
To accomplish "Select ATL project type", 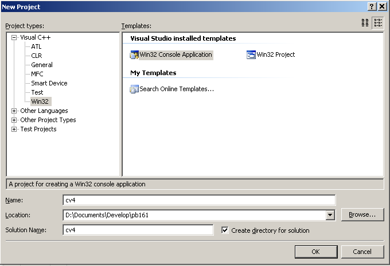I will 36,46.
